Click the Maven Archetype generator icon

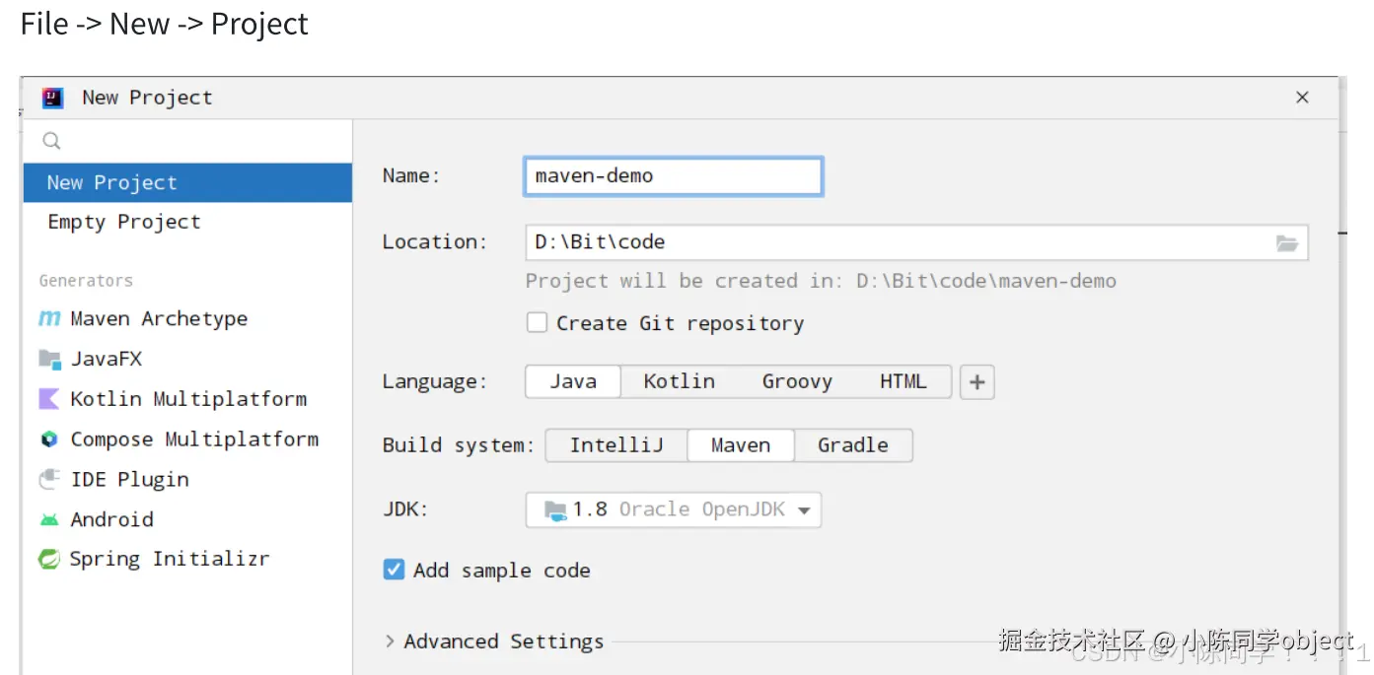49,319
